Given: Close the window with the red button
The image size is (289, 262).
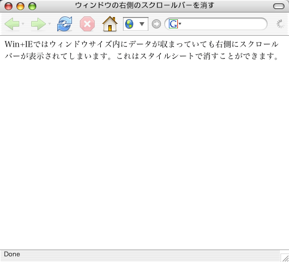Looking at the screenshot, I should pos(8,6).
